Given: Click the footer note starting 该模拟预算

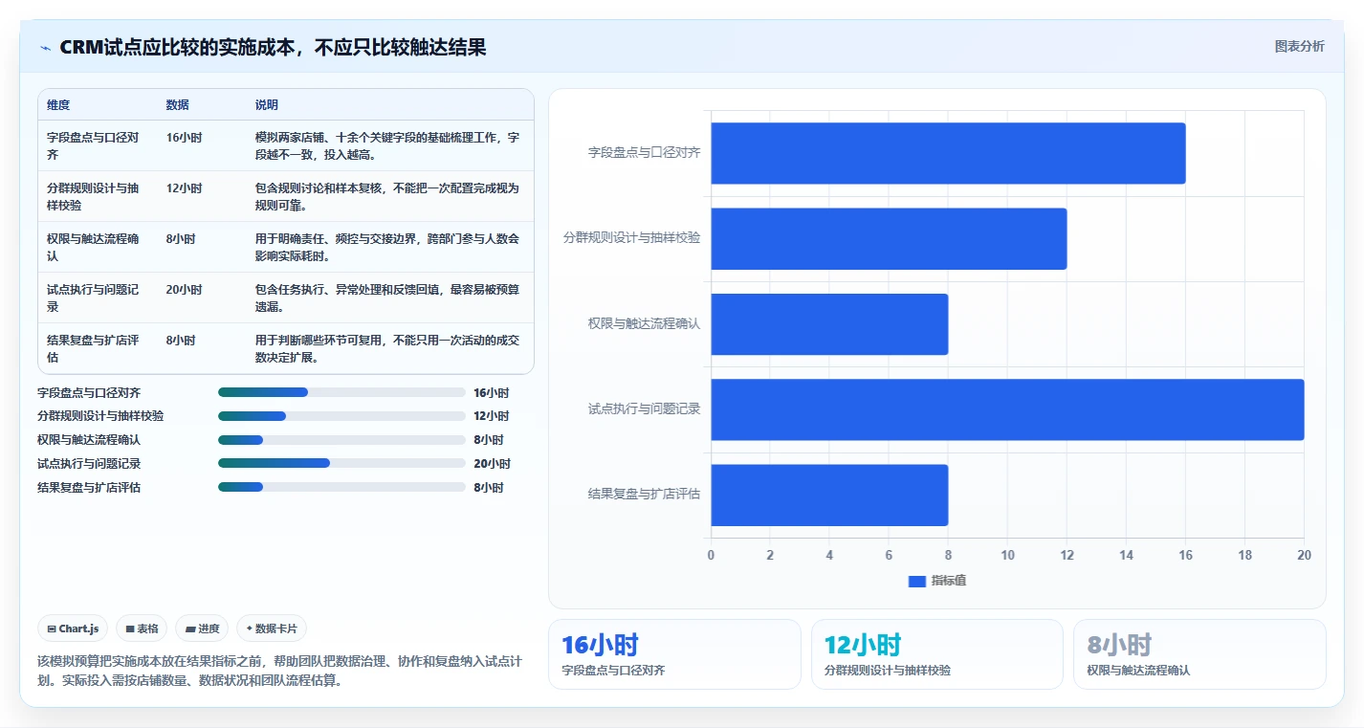Looking at the screenshot, I should [278, 671].
